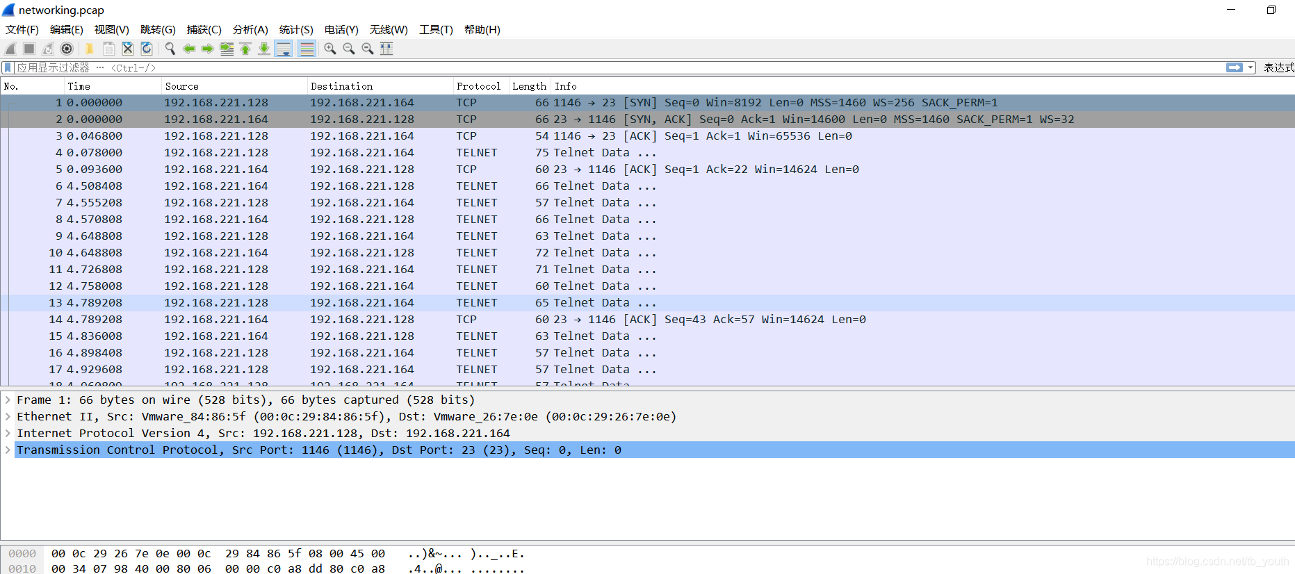Screen dimensions: 1295x574
Task: Expand the Internet Protocol Version 4 row
Action: (8, 433)
